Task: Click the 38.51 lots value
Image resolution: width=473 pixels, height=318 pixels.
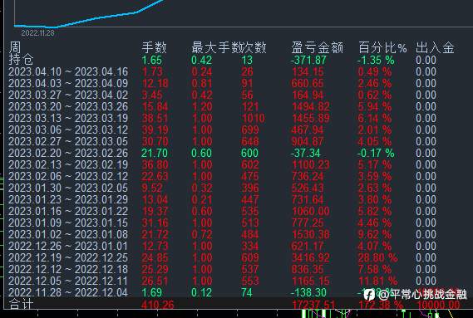Action: (155, 118)
